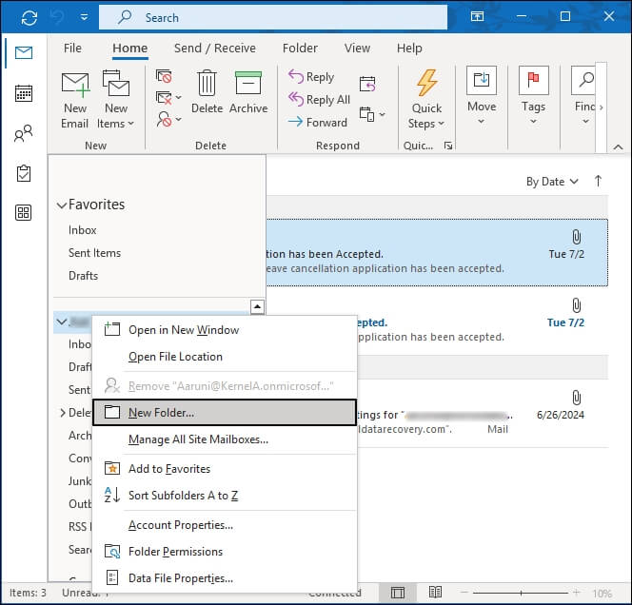Open the New Items dropdown
This screenshot has height=605, width=632.
pyautogui.click(x=116, y=101)
